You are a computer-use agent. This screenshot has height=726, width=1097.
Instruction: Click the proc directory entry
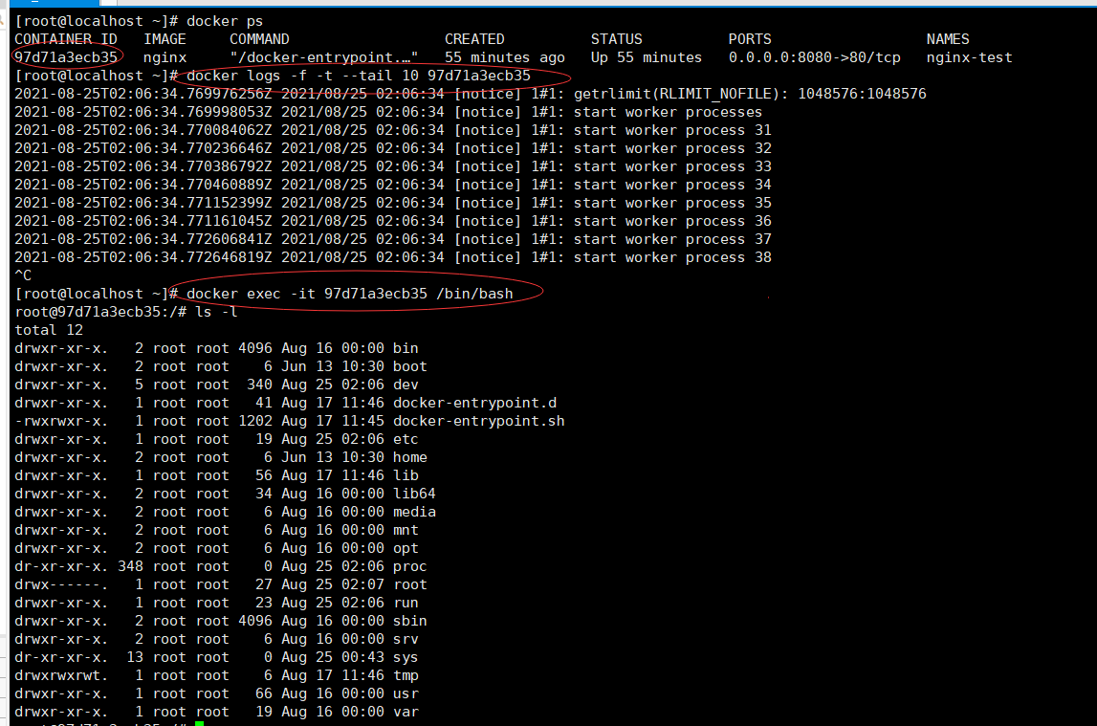point(409,566)
